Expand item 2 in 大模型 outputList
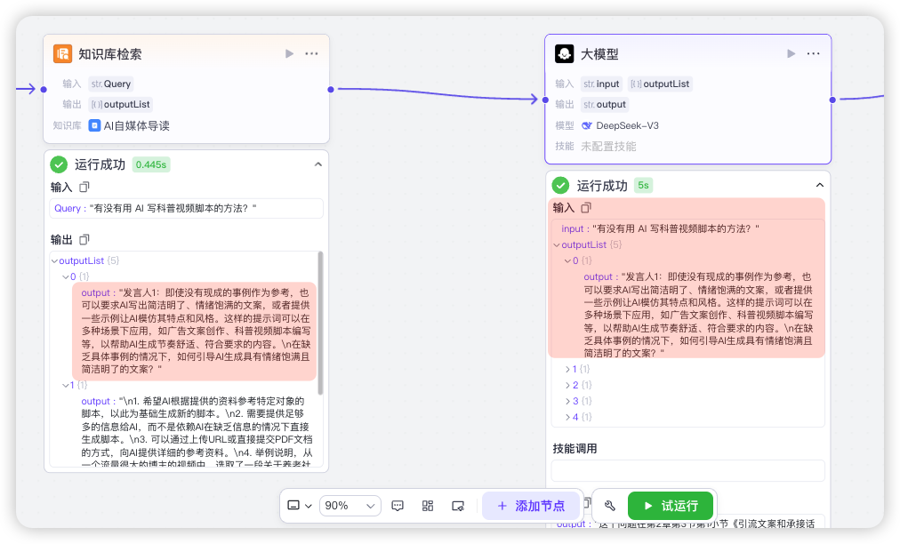This screenshot has width=900, height=544. click(x=567, y=385)
